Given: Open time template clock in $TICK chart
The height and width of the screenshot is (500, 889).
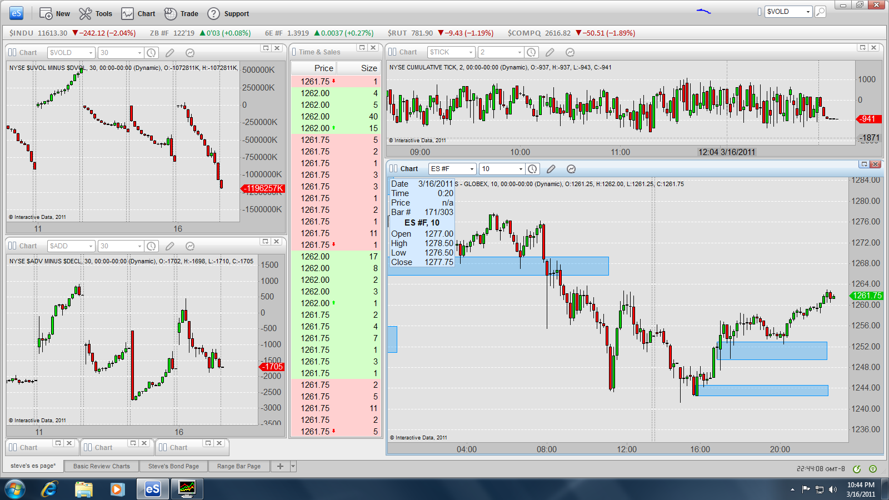Looking at the screenshot, I should (x=531, y=52).
